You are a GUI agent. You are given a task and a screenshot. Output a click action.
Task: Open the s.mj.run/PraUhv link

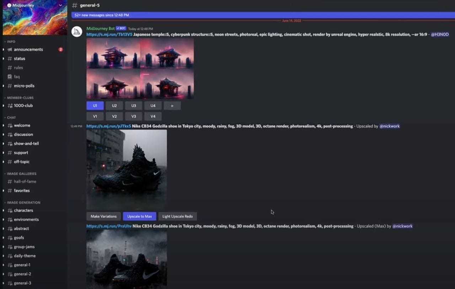point(109,226)
